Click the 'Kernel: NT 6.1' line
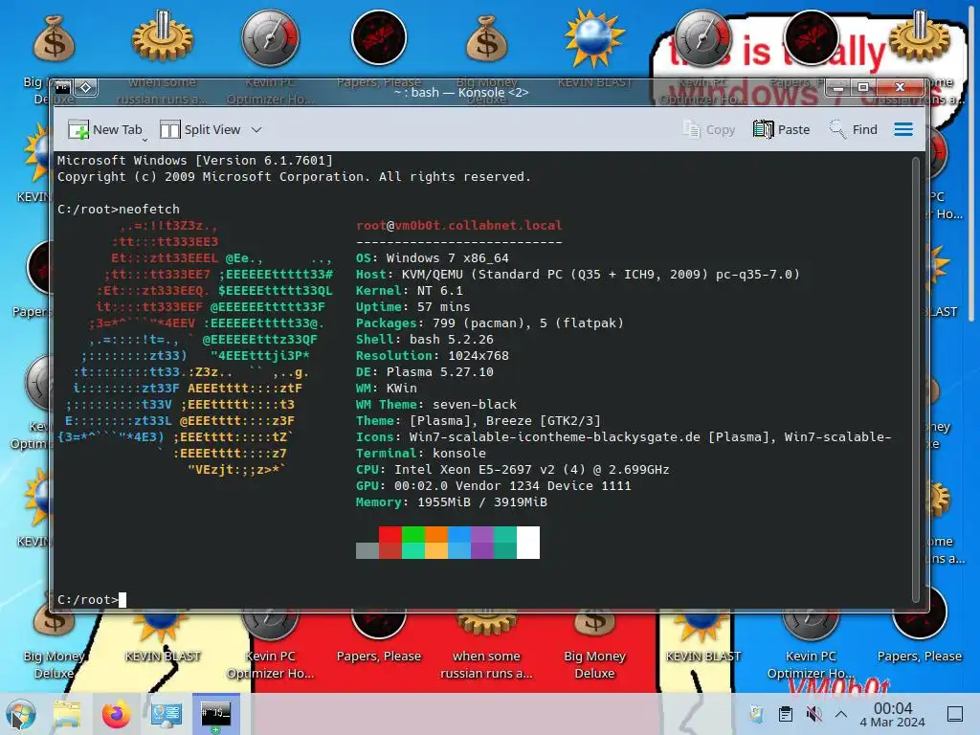980x735 pixels. pyautogui.click(x=410, y=290)
